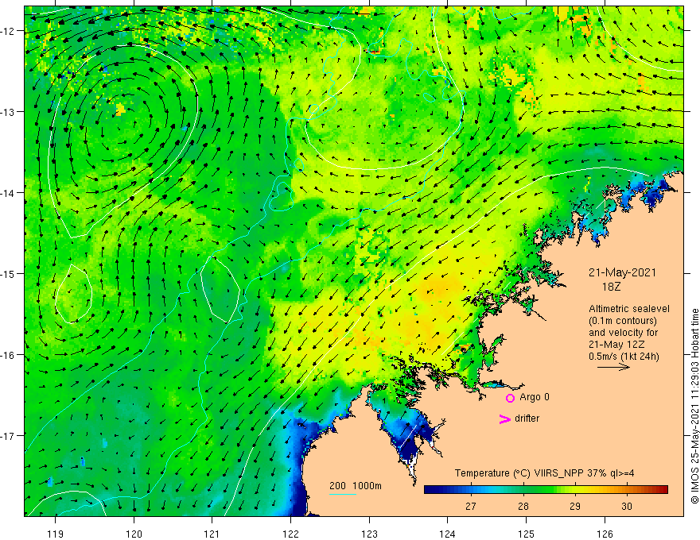700x540 pixels.
Task: Click the magenta Argo 0 circle marker
Action: [510, 398]
